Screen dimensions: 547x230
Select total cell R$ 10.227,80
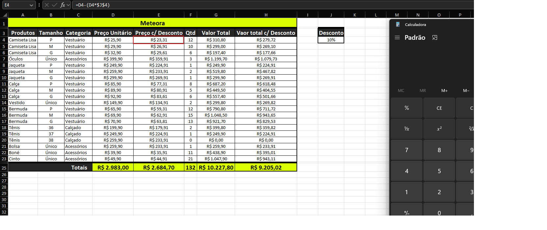pos(216,168)
